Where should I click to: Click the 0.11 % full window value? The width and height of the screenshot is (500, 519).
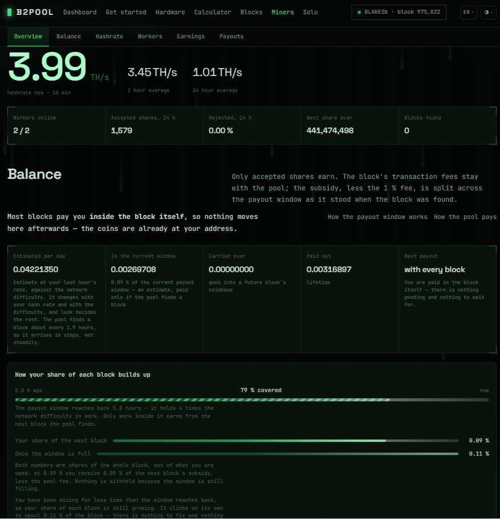point(479,454)
